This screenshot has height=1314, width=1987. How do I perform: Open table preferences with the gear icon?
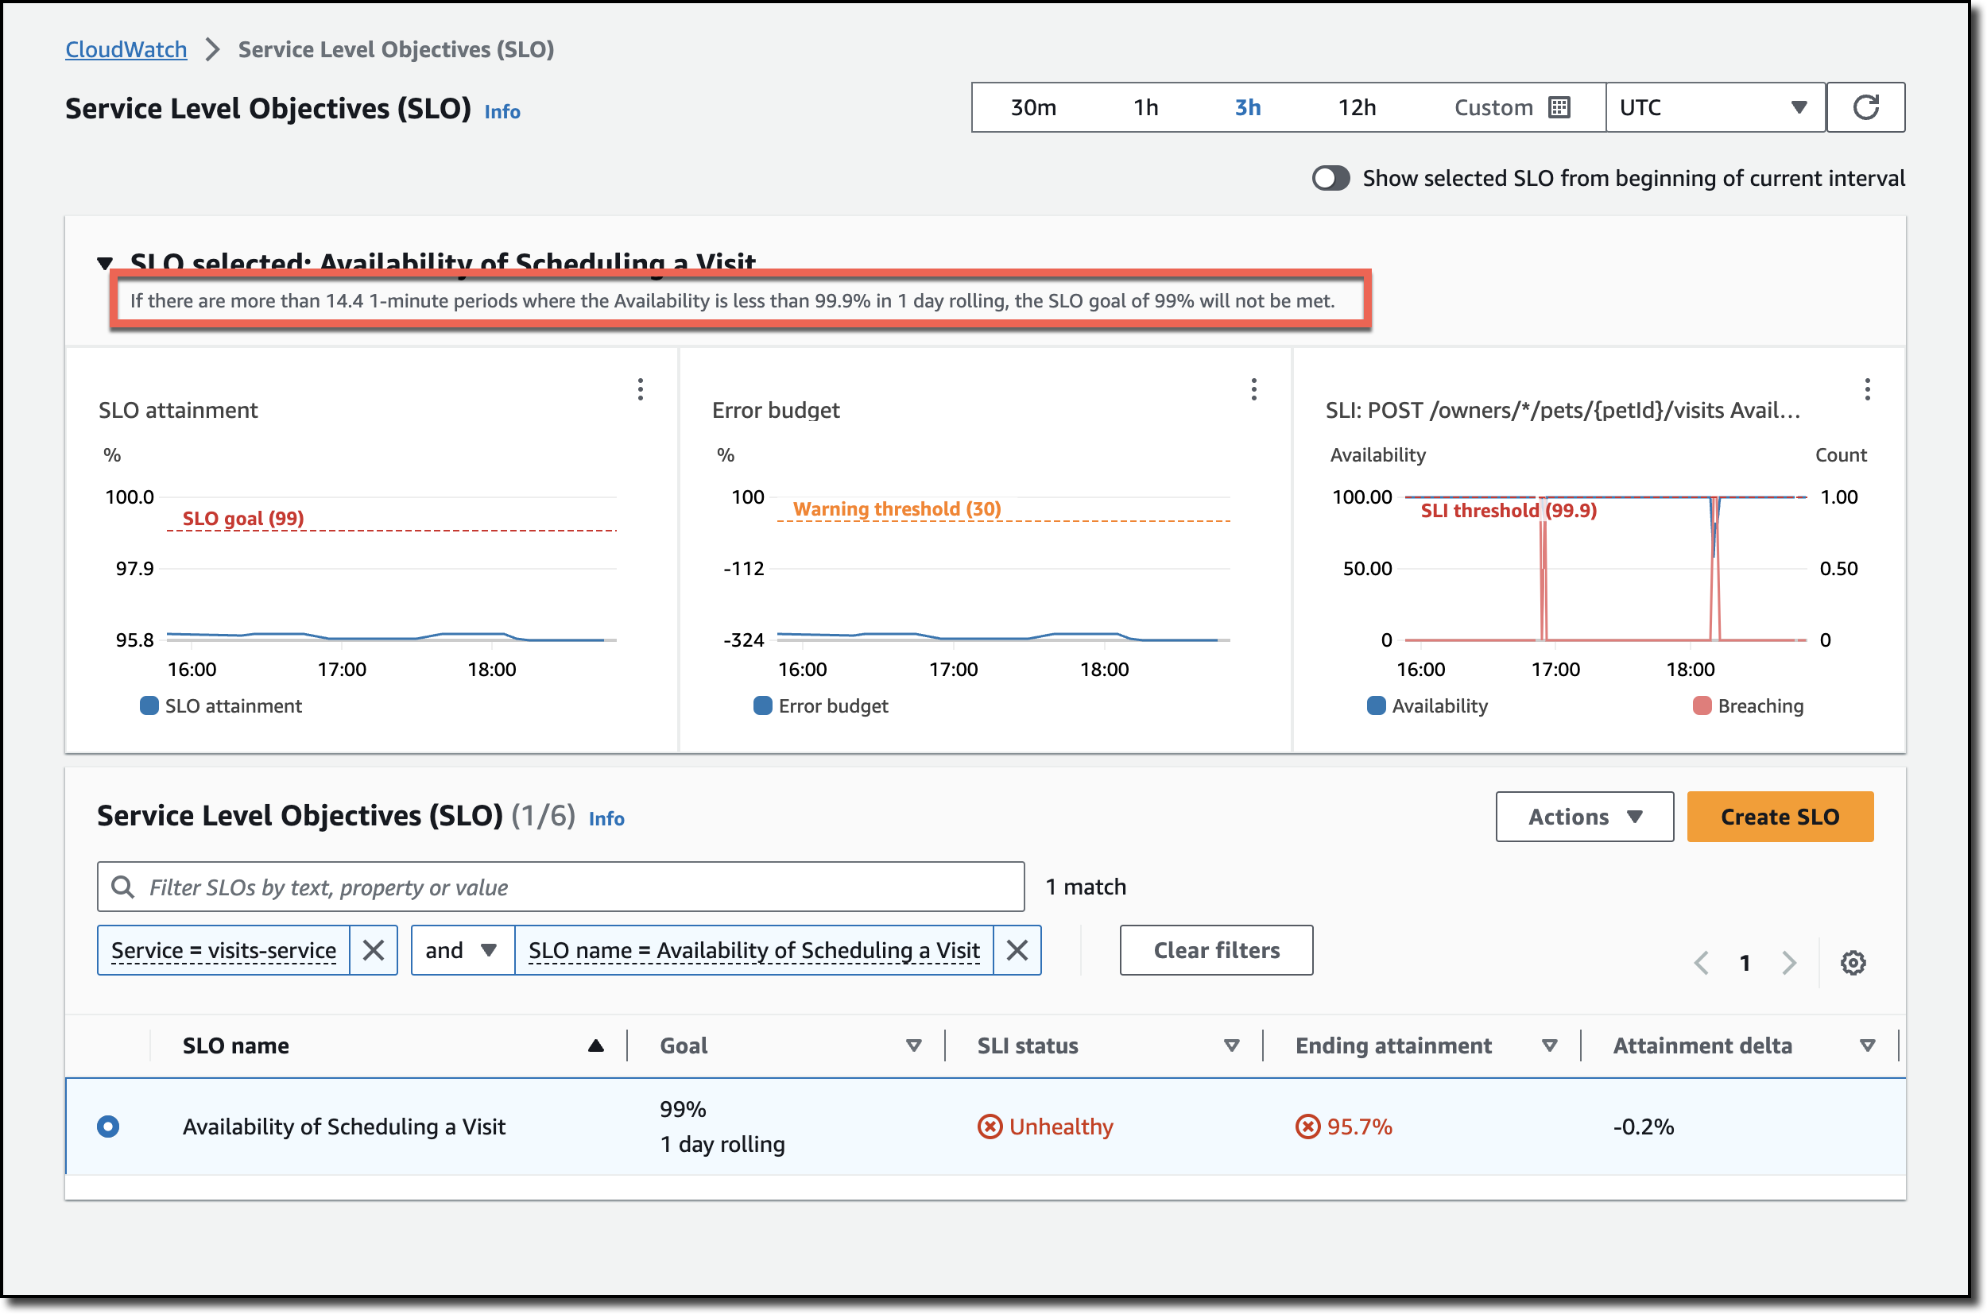click(x=1853, y=963)
